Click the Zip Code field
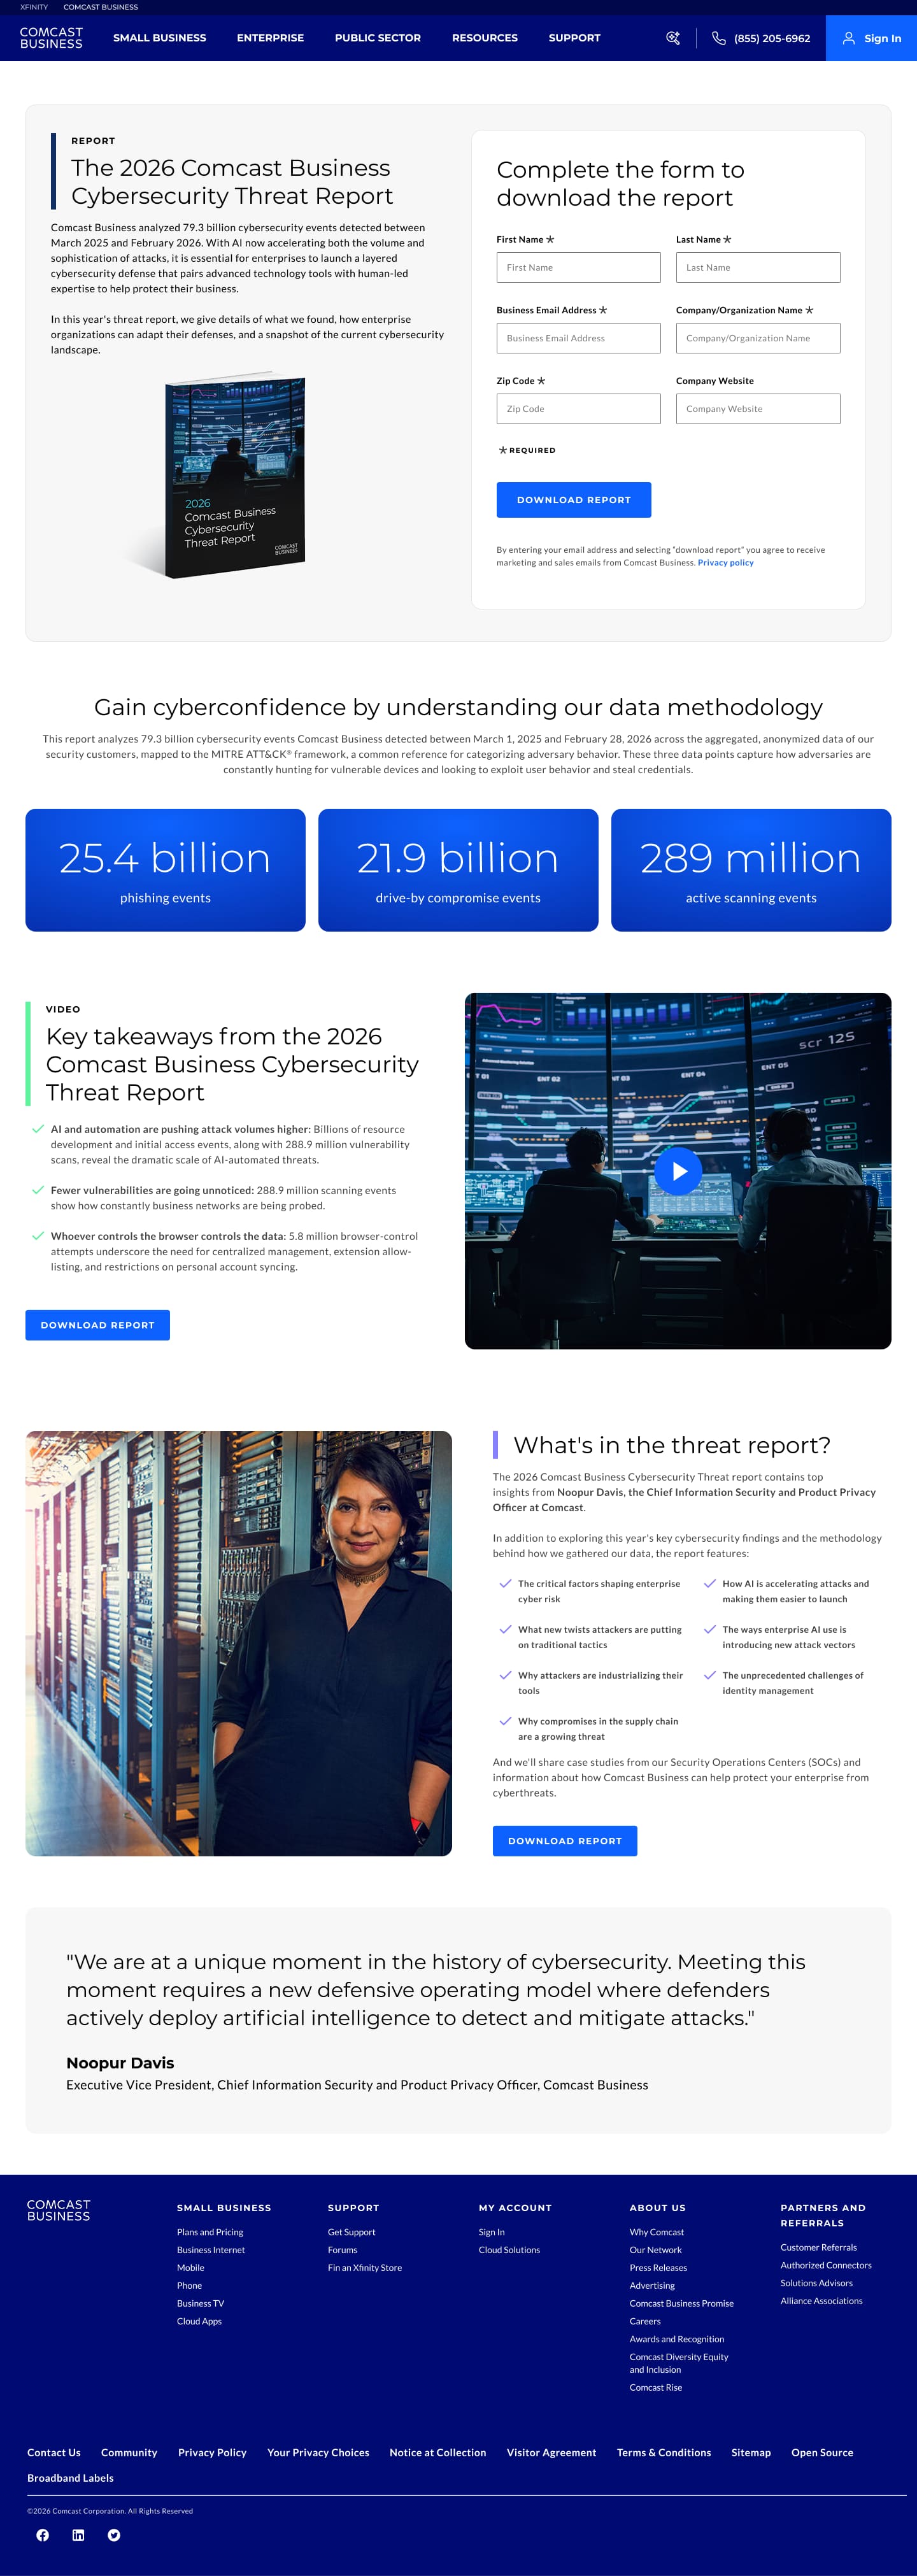 point(578,409)
